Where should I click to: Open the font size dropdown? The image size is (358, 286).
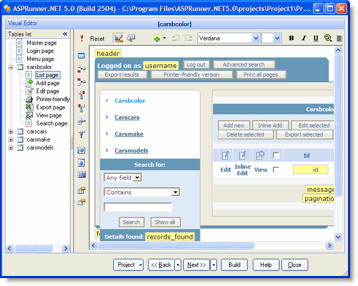[277, 38]
